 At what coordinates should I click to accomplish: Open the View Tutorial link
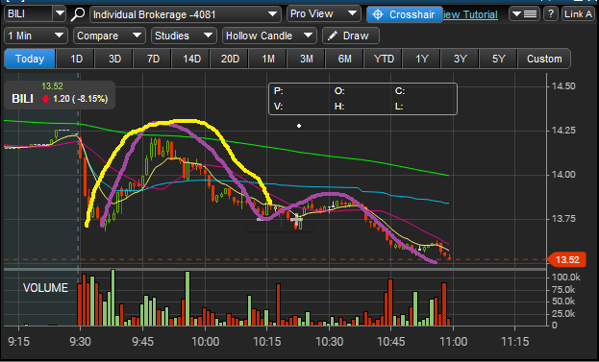[x=470, y=14]
